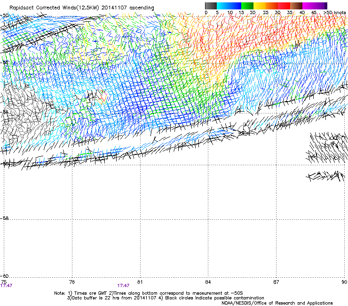Click the 'Times are GMT' note line
Screen dimensions: 348x306
tap(149, 293)
